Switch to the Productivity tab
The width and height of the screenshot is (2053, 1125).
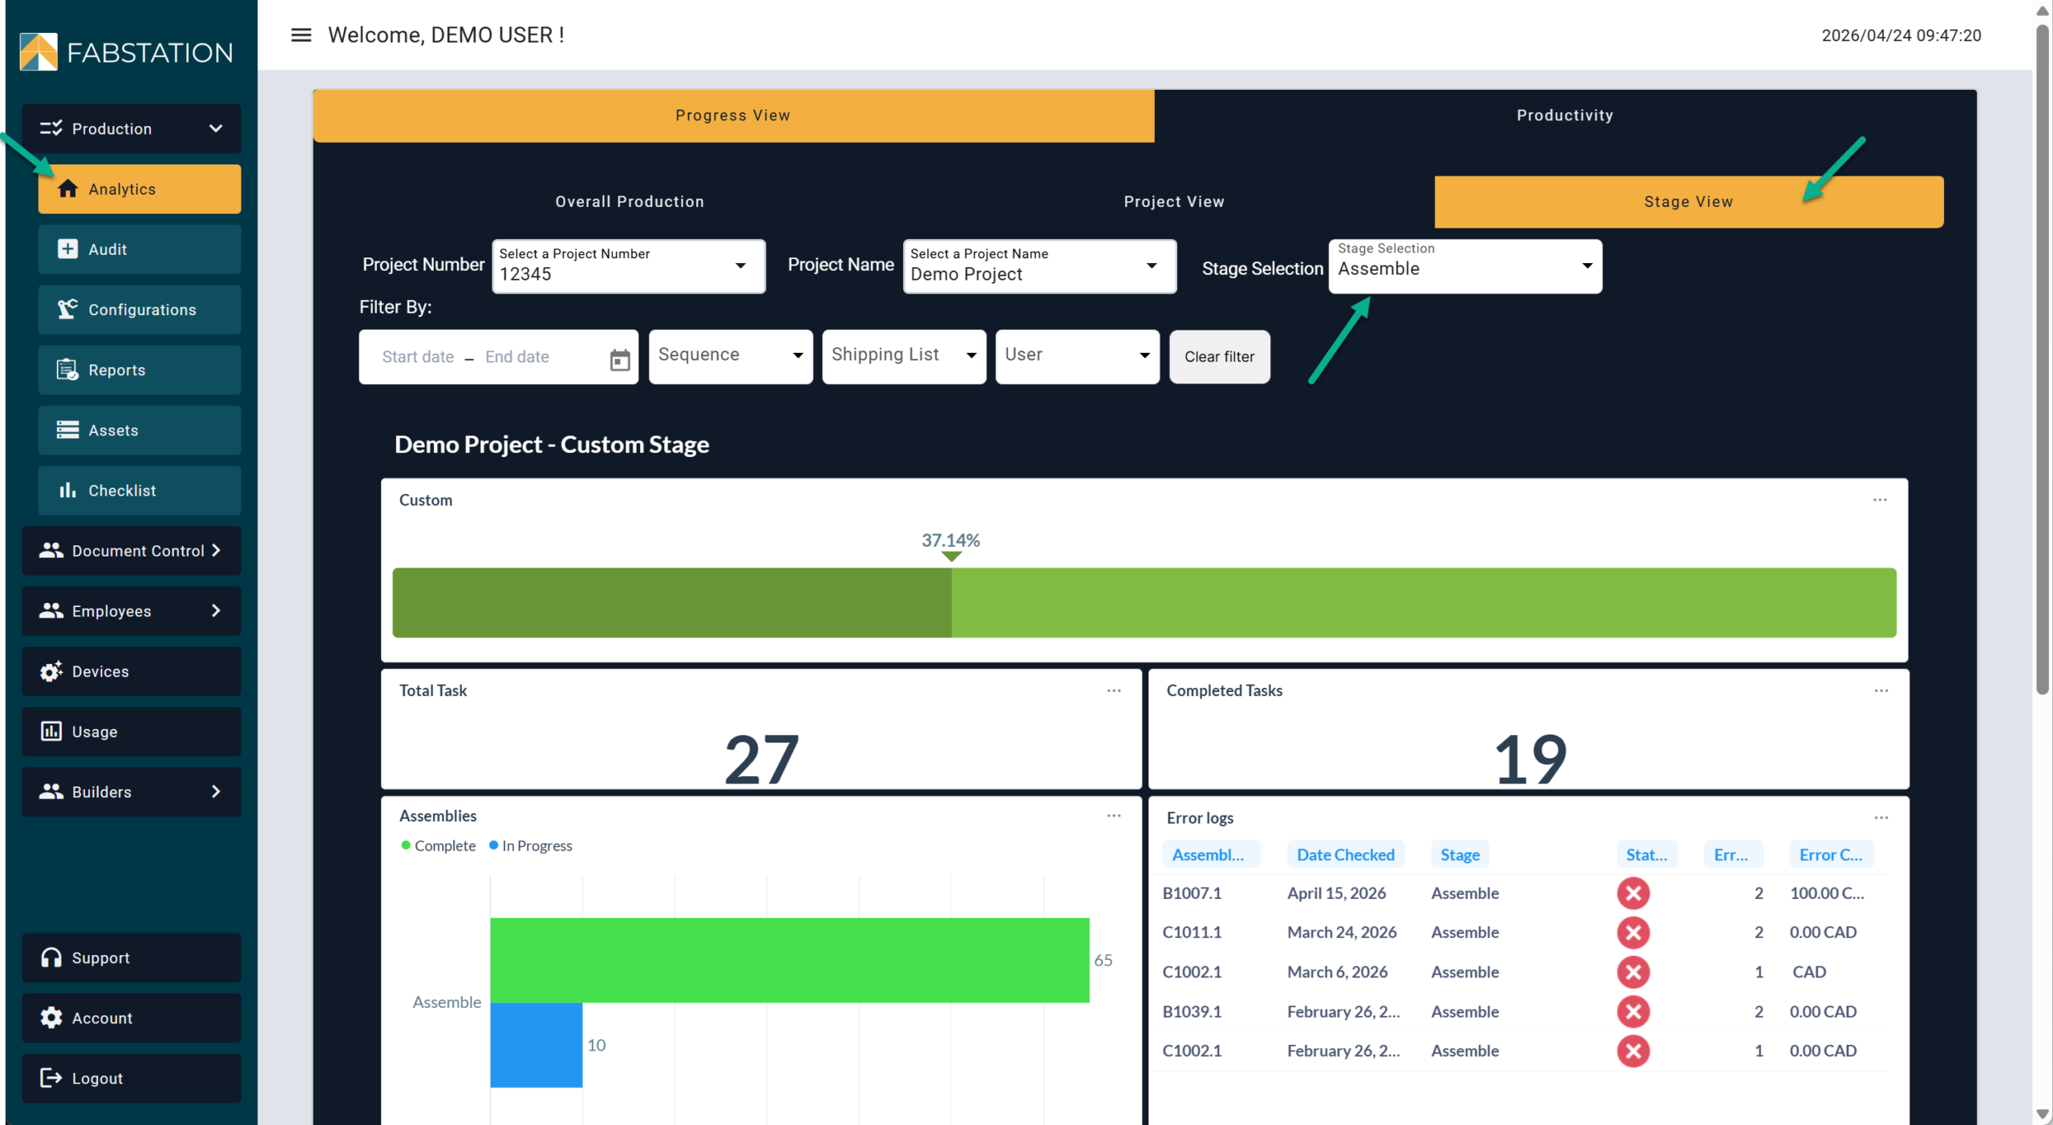(x=1564, y=115)
